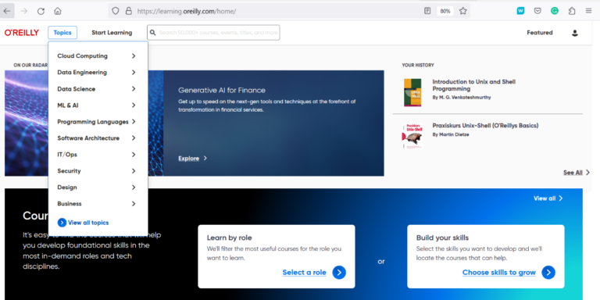This screenshot has height=300, width=600.
Task: Open the Pocket save icon
Action: click(537, 11)
